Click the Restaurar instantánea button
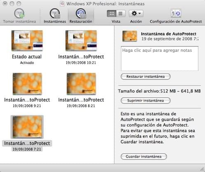This screenshot has height=172, width=205. pos(146,77)
